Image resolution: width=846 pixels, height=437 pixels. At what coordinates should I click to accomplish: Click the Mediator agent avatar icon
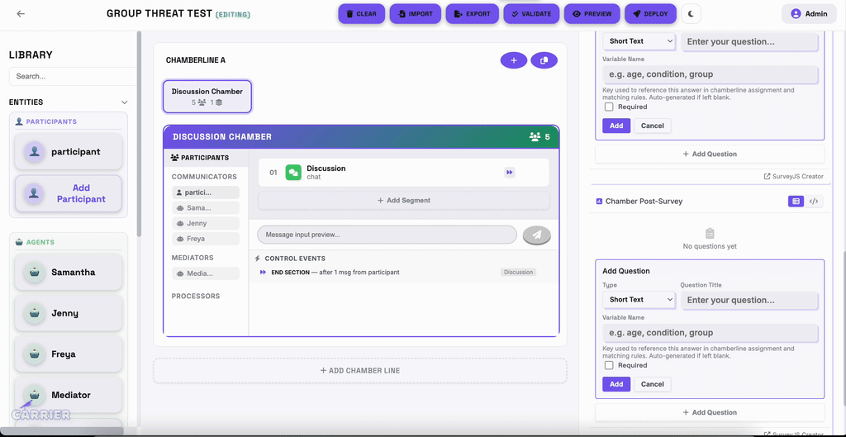[35, 396]
